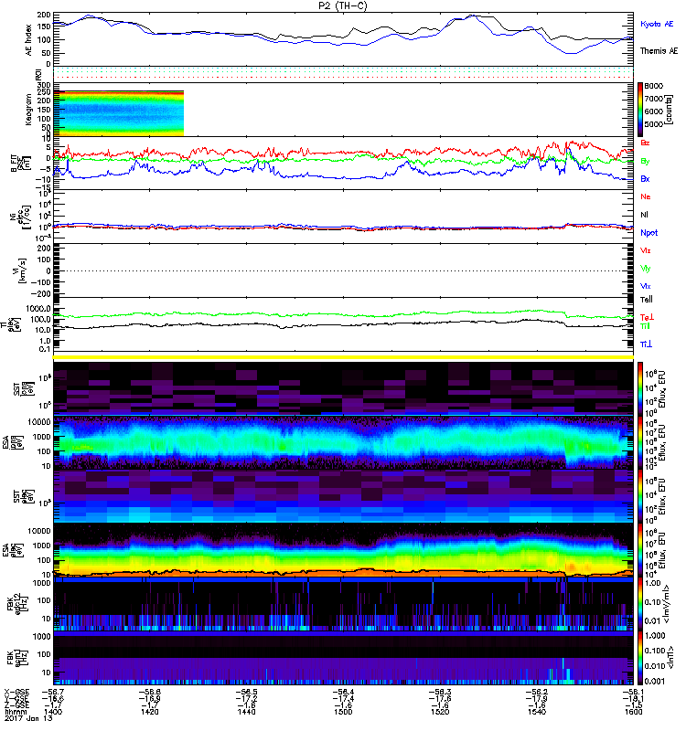
Task: Click the FBK nT color bar
Action: [639, 658]
